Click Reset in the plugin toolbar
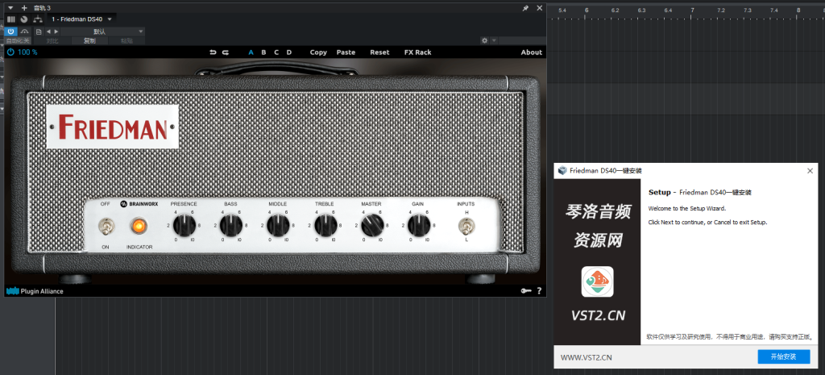825x375 pixels. [379, 52]
